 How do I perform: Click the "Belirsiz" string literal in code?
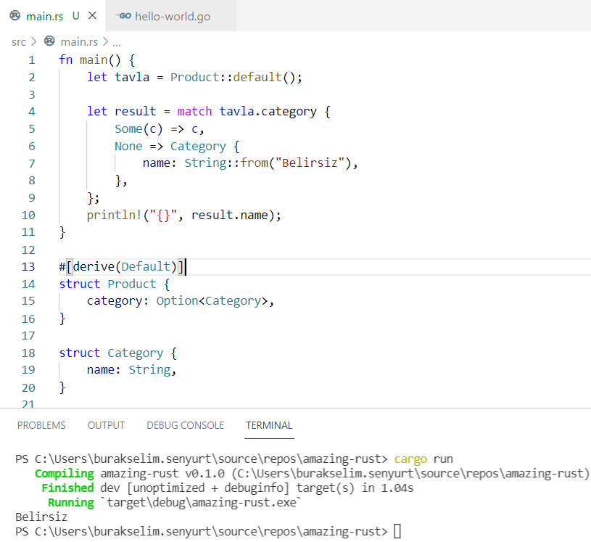coord(310,163)
